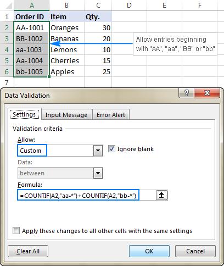Click cell containing bb-1005
Image resolution: width=224 pixels, height=266 pixels.
[x=32, y=71]
